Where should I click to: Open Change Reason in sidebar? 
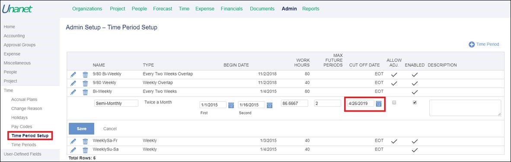point(26,109)
